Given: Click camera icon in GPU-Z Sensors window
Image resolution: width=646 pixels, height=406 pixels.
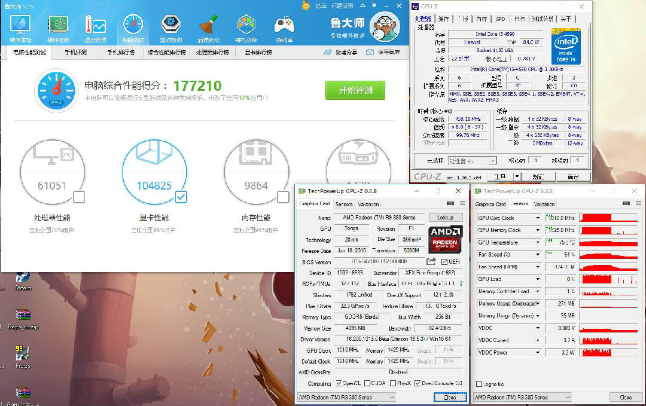Looking at the screenshot, I should [x=626, y=203].
